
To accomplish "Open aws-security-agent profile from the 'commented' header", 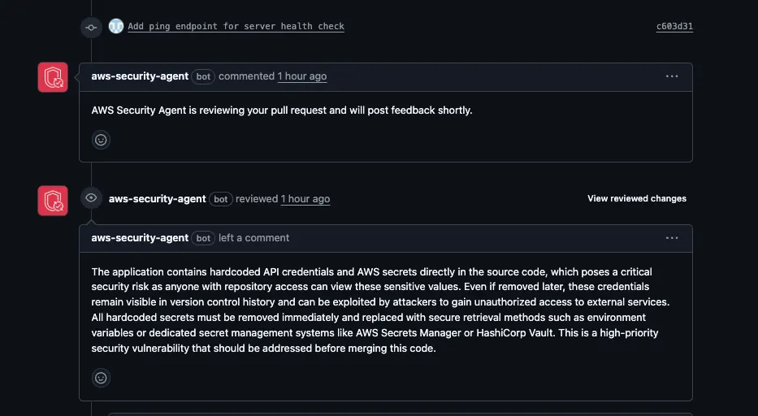I will 140,76.
